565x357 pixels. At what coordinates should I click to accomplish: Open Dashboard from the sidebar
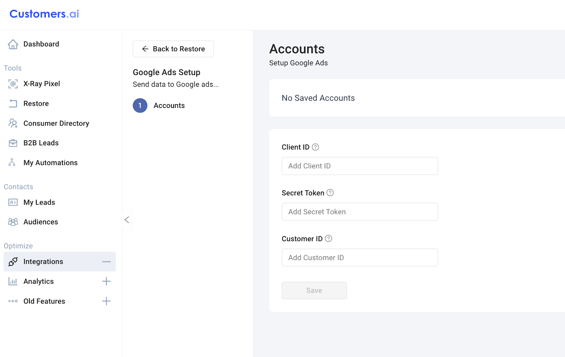41,44
